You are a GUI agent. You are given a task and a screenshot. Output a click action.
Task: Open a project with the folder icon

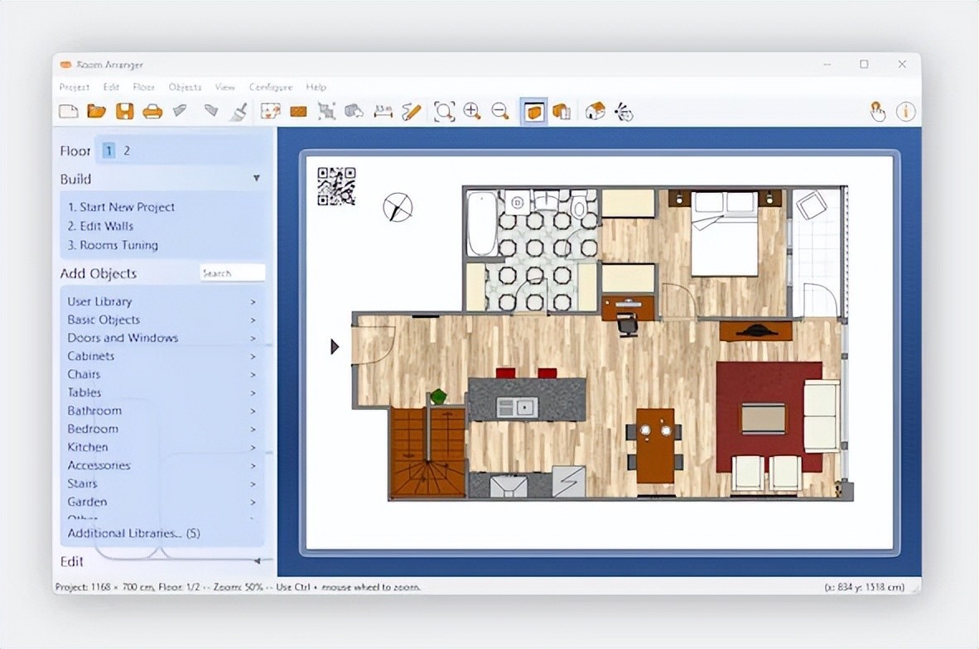pyautogui.click(x=97, y=112)
